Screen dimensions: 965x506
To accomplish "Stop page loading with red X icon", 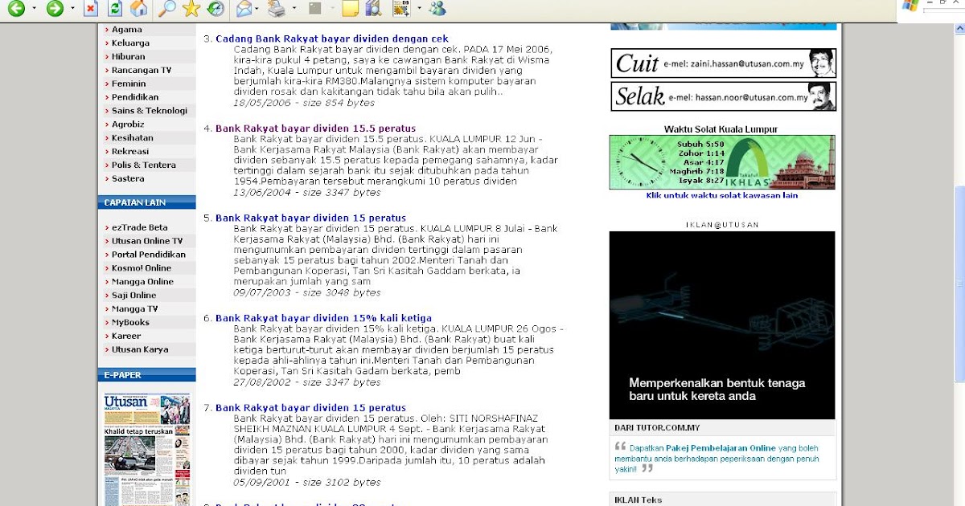I will 91,9.
